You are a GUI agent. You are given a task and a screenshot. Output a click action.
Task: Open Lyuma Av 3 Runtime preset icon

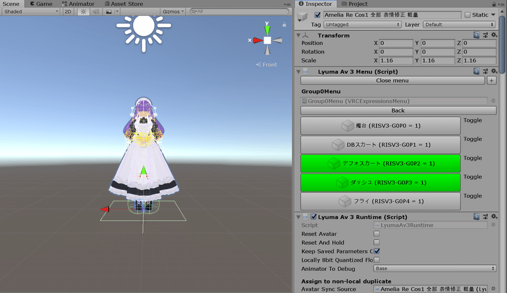[x=485, y=217]
